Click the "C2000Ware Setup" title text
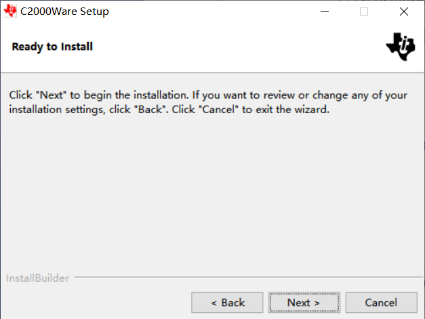 (x=64, y=12)
